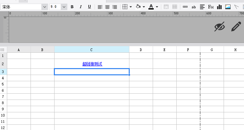Viewport: 244px width, 130px height.
Task: Select row 11 header
Action: (3, 121)
